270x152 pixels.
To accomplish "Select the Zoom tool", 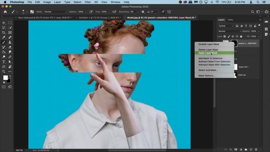I will pyautogui.click(x=4, y=71).
